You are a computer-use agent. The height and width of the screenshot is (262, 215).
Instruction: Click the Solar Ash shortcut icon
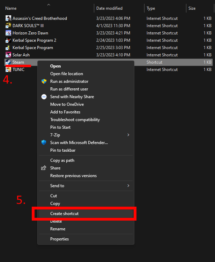(x=8, y=55)
